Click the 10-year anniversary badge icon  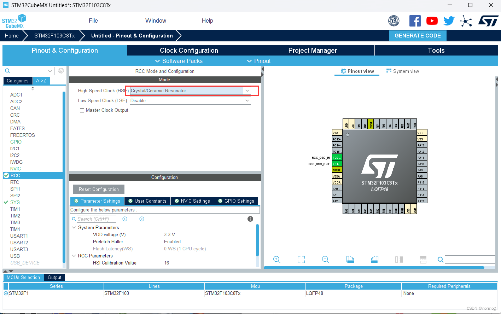pyautogui.click(x=394, y=21)
